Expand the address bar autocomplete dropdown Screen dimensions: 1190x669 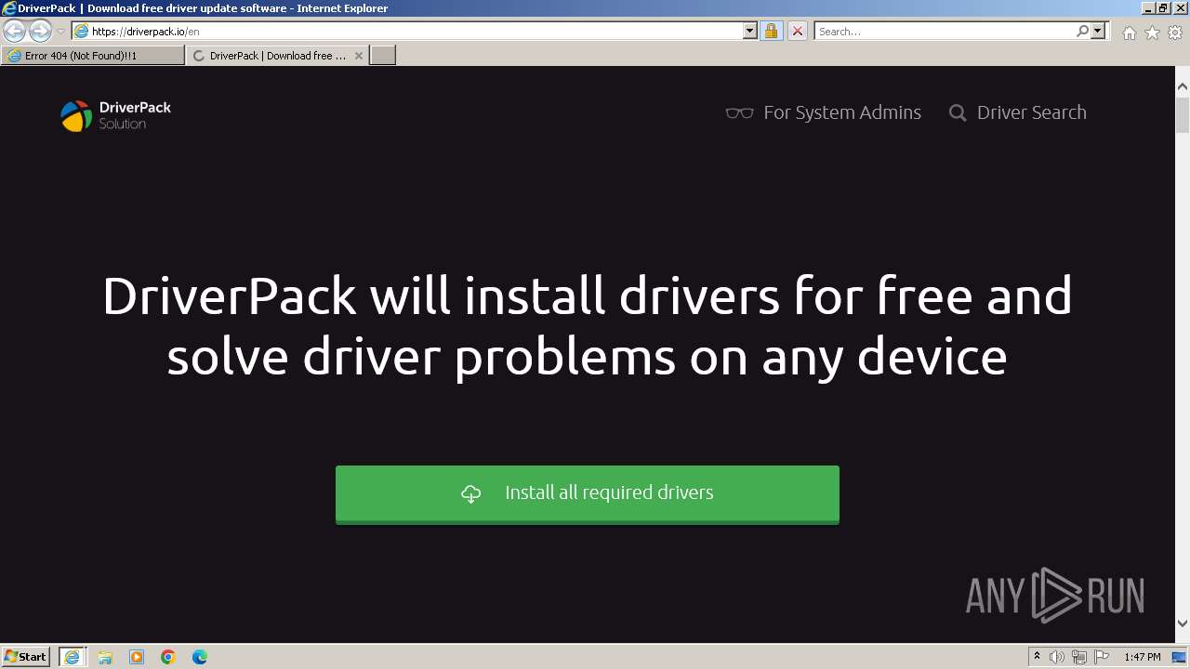pos(750,31)
